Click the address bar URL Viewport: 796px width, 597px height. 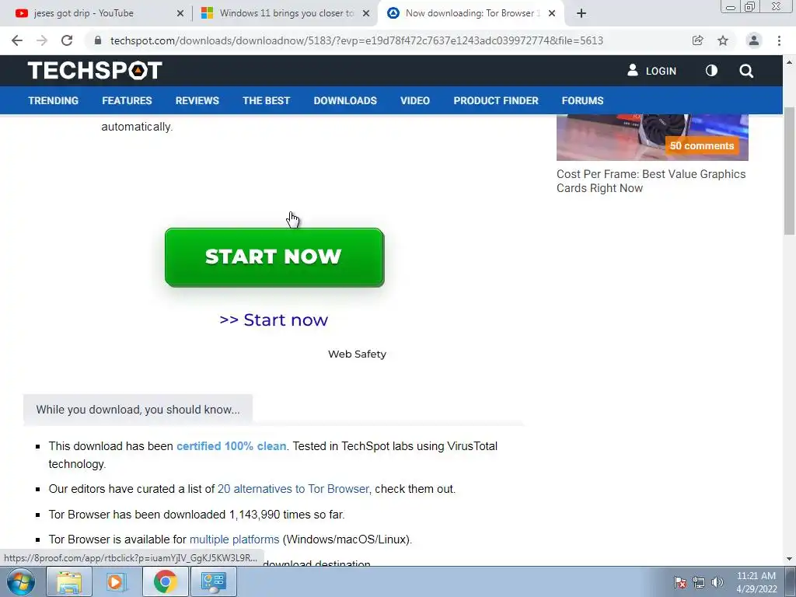click(x=356, y=40)
